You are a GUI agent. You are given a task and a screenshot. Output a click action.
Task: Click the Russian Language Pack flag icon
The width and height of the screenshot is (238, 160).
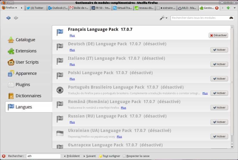click(60, 119)
